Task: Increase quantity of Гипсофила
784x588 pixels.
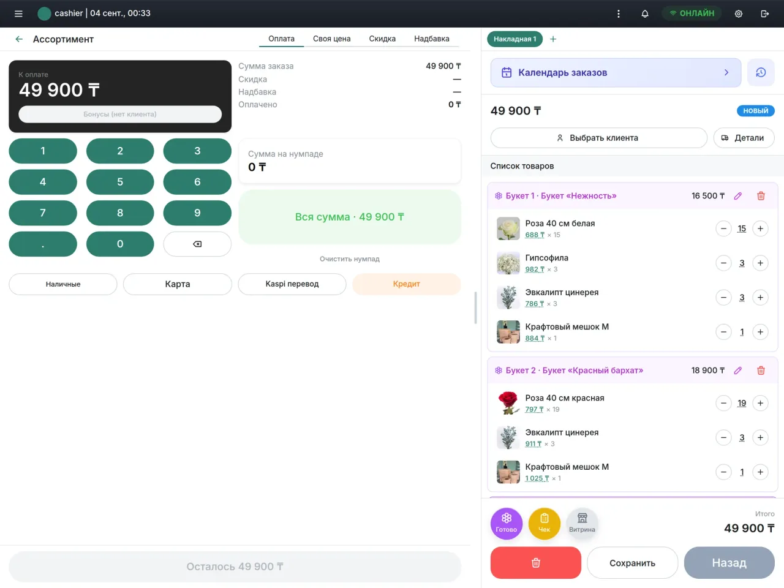Action: pos(760,263)
